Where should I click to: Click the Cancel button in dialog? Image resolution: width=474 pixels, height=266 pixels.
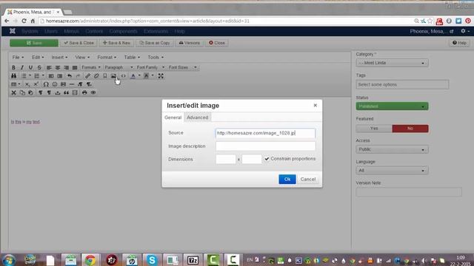tap(308, 179)
